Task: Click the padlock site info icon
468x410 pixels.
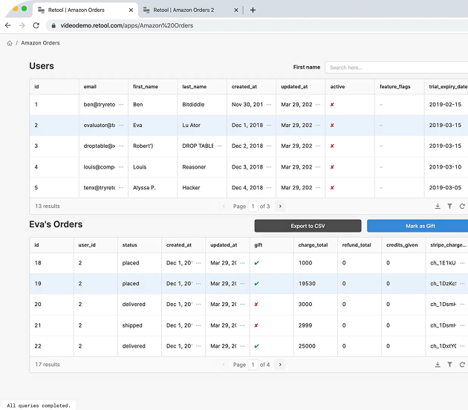Action: point(53,26)
